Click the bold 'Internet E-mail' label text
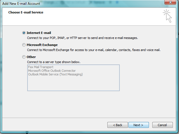This screenshot has height=134, width=179. tap(39, 33)
